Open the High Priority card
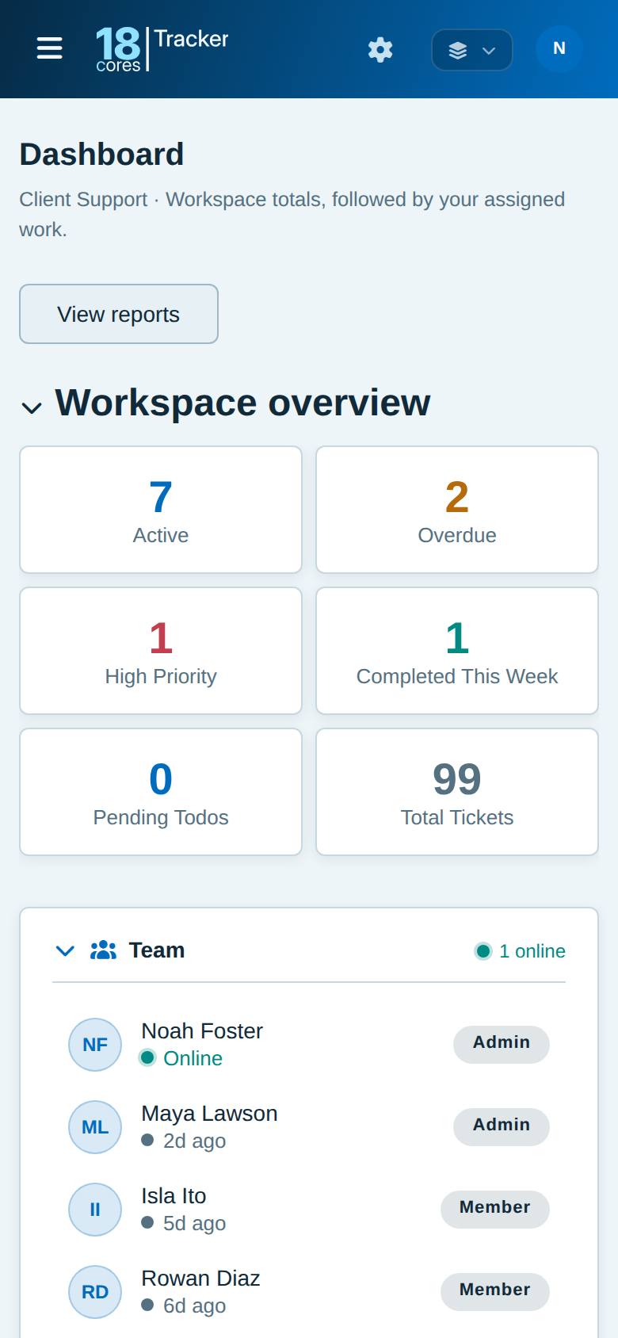This screenshot has height=1338, width=618. click(161, 651)
